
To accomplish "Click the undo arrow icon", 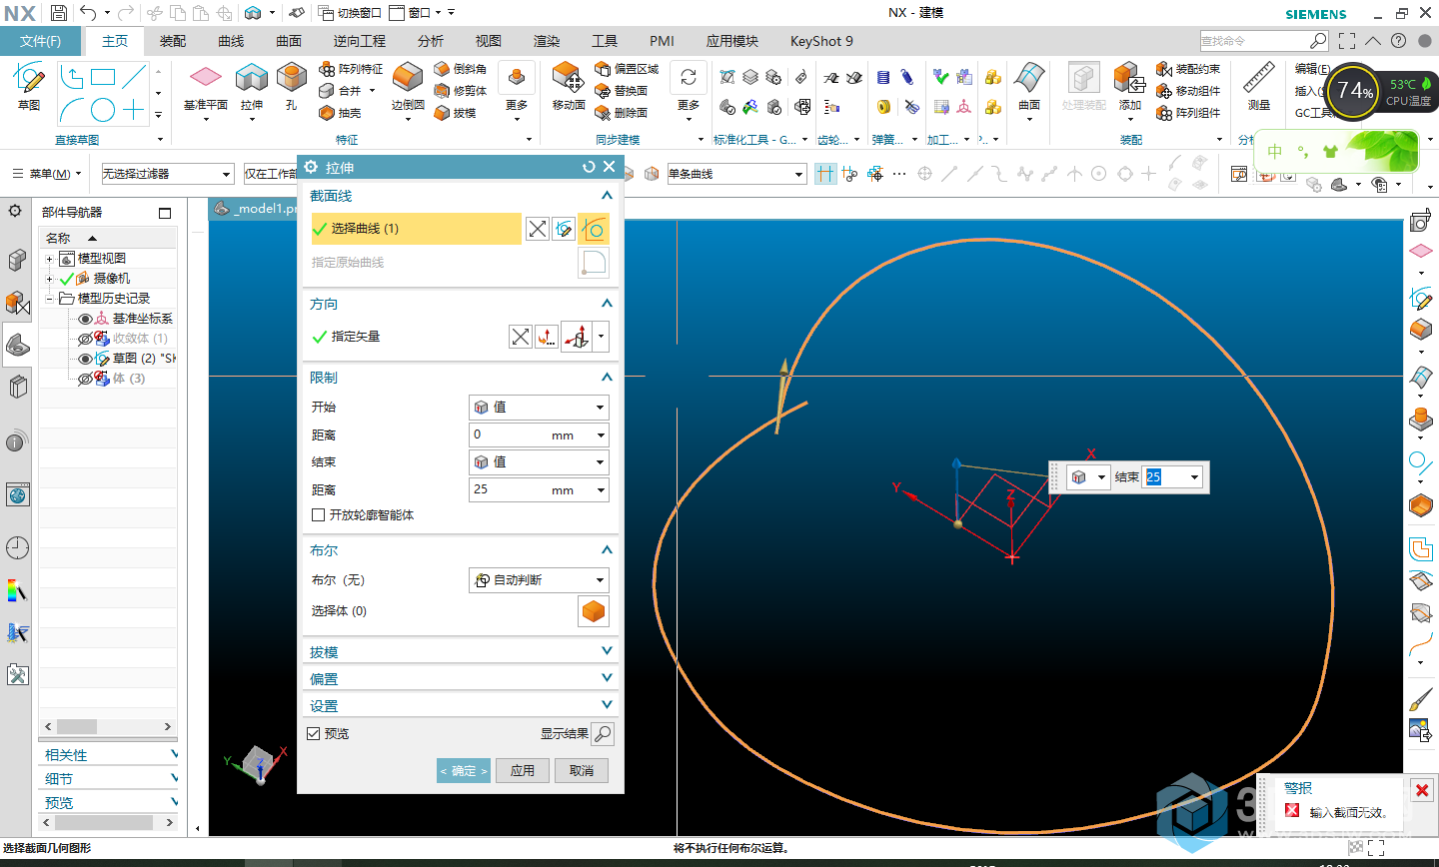I will pos(88,13).
